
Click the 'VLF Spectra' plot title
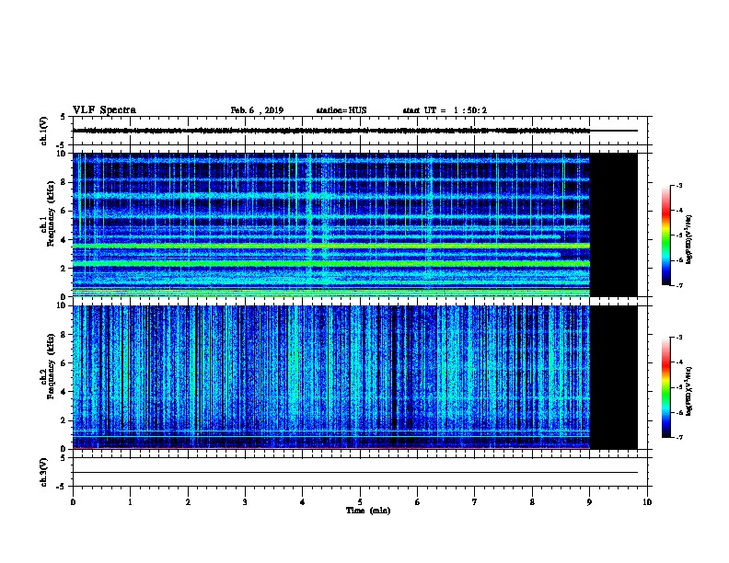pos(104,110)
